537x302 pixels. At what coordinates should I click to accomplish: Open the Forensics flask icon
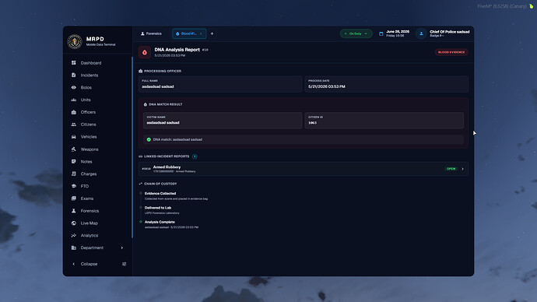click(x=74, y=211)
